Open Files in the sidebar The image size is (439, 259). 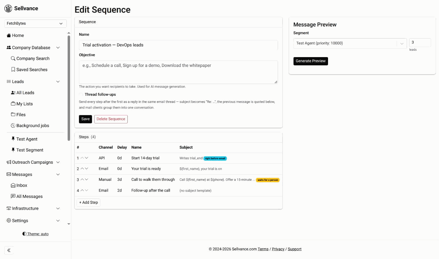[18, 115]
